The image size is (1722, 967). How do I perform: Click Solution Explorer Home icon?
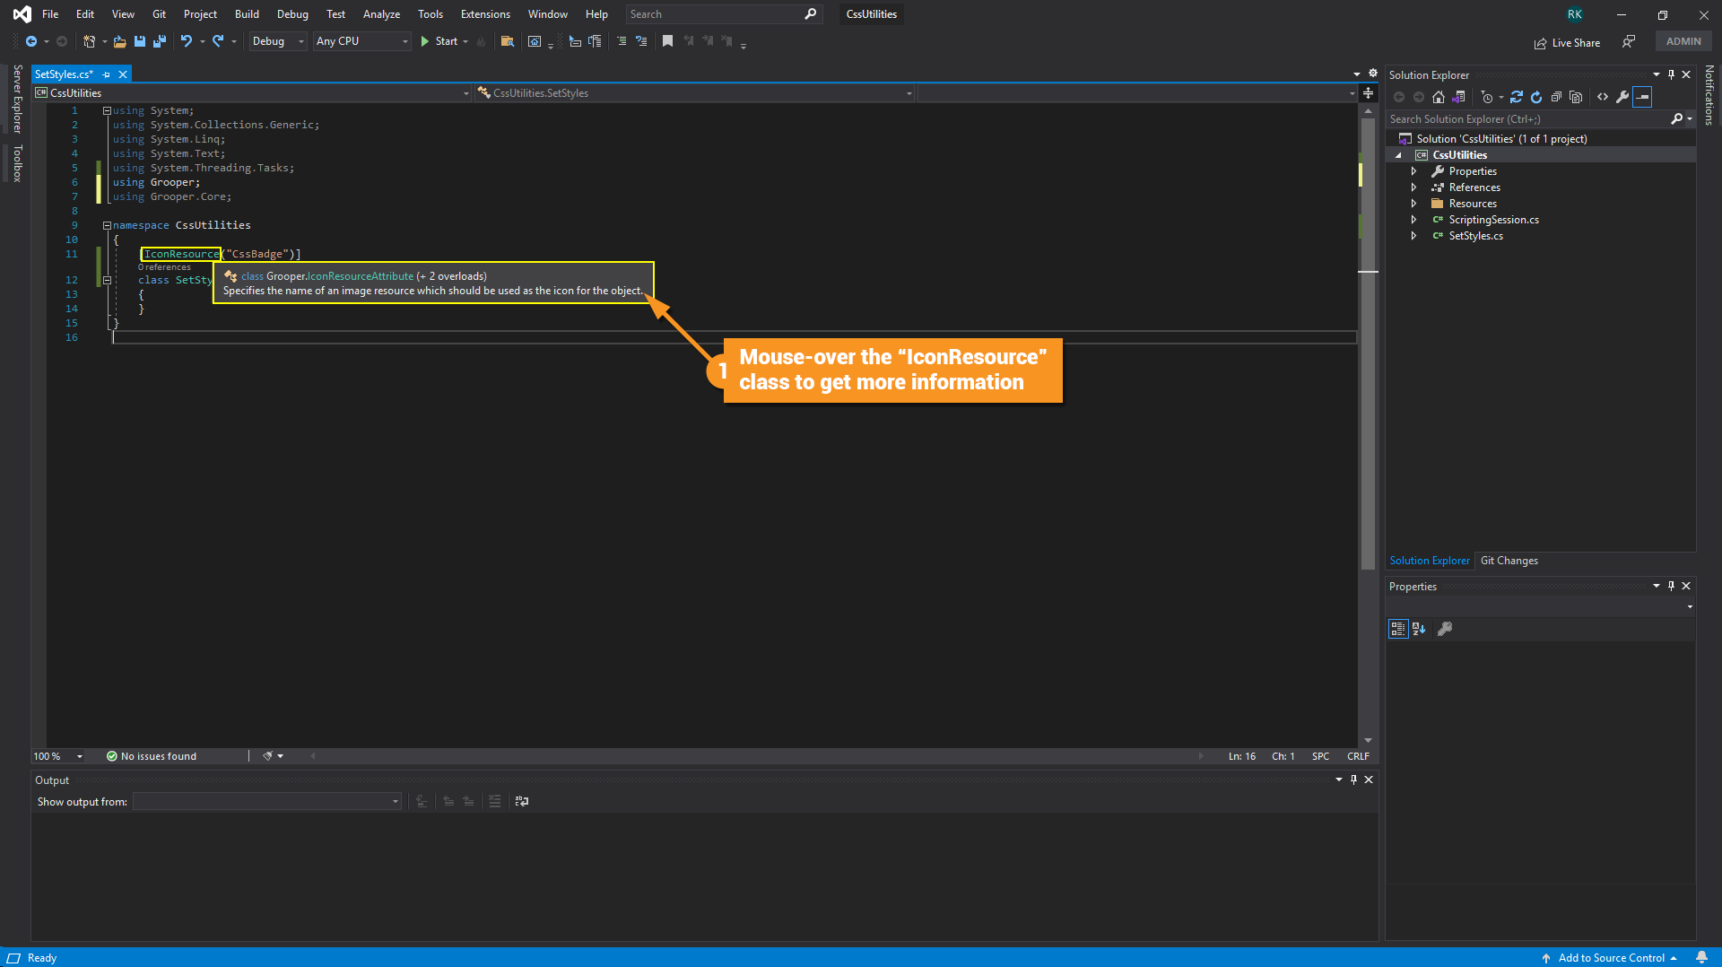[x=1439, y=97]
